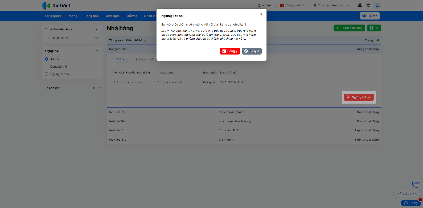423x208 pixels.
Task: Click the CN Phương cell
Action: pyautogui.click(x=226, y=140)
